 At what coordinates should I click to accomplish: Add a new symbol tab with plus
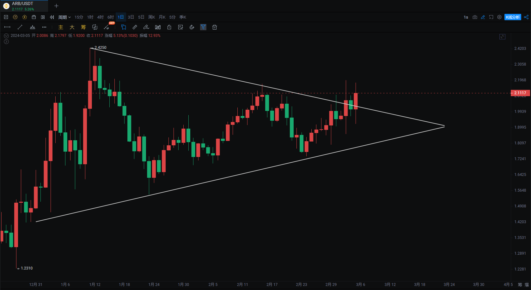56,6
